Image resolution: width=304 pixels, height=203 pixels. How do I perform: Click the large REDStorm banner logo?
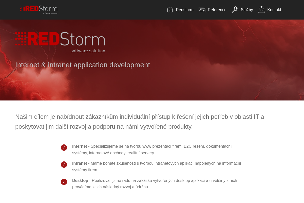(60, 42)
